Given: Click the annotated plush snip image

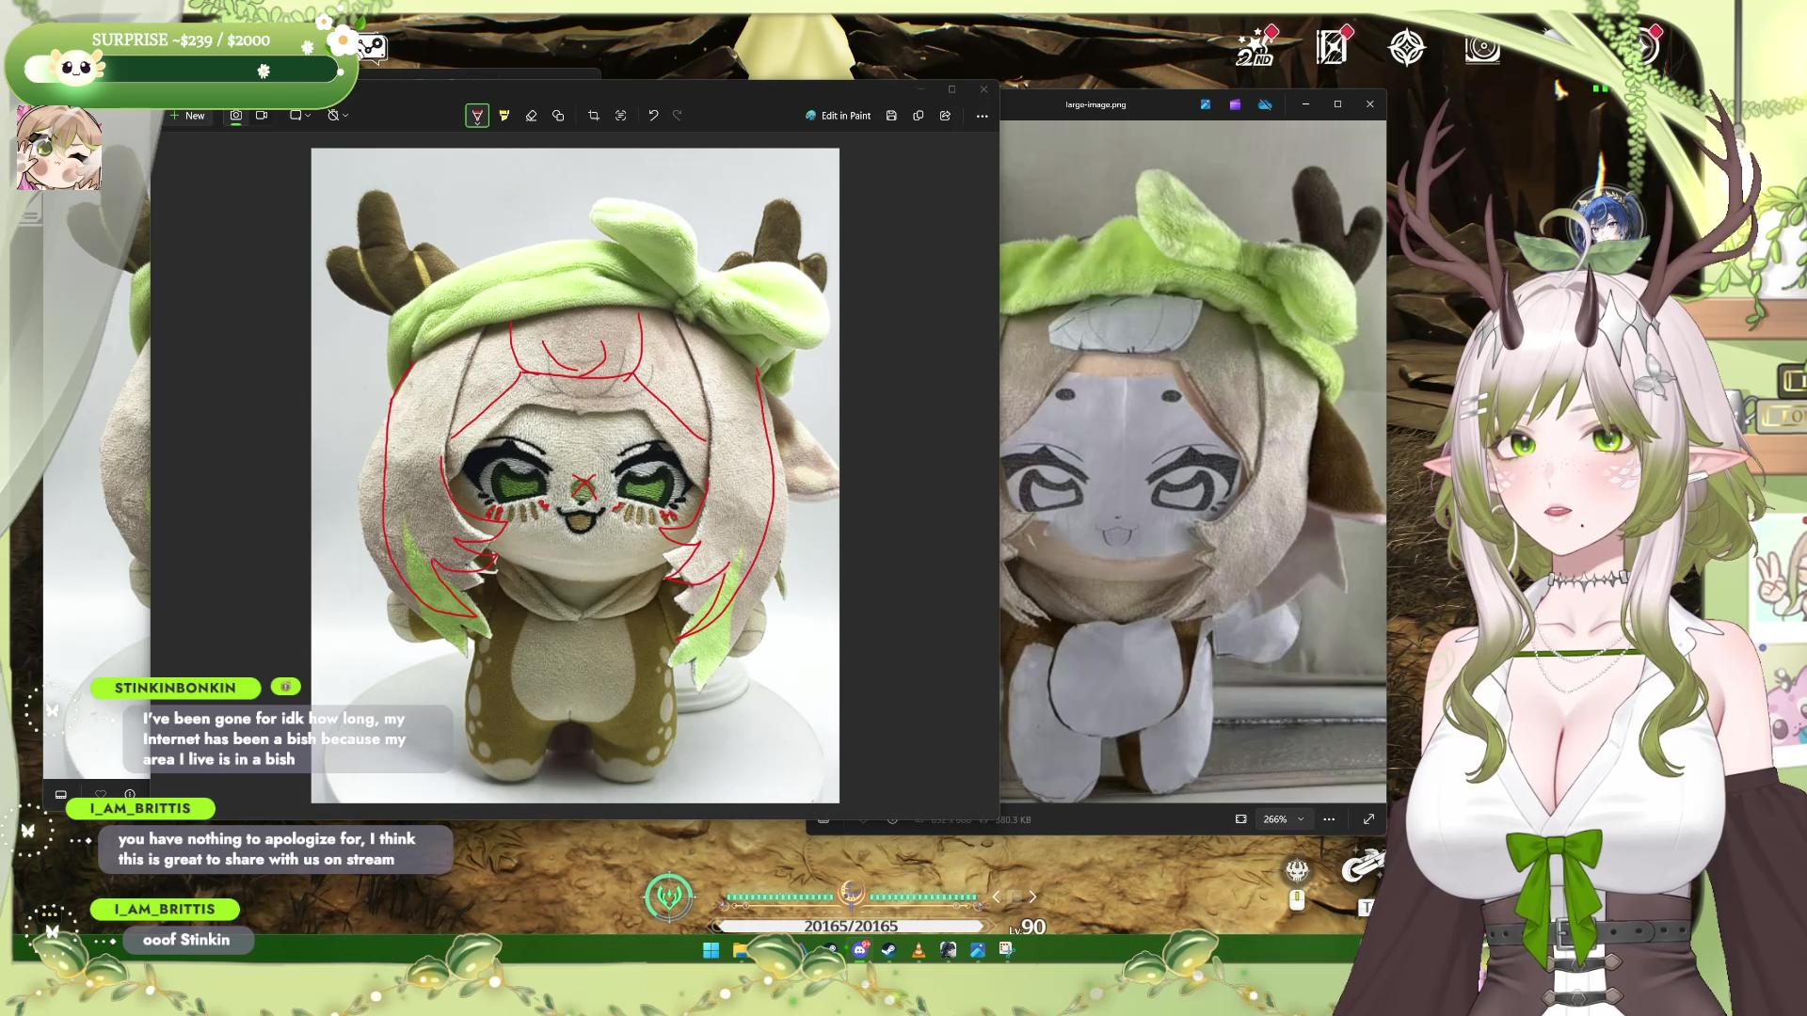Looking at the screenshot, I should coord(575,475).
